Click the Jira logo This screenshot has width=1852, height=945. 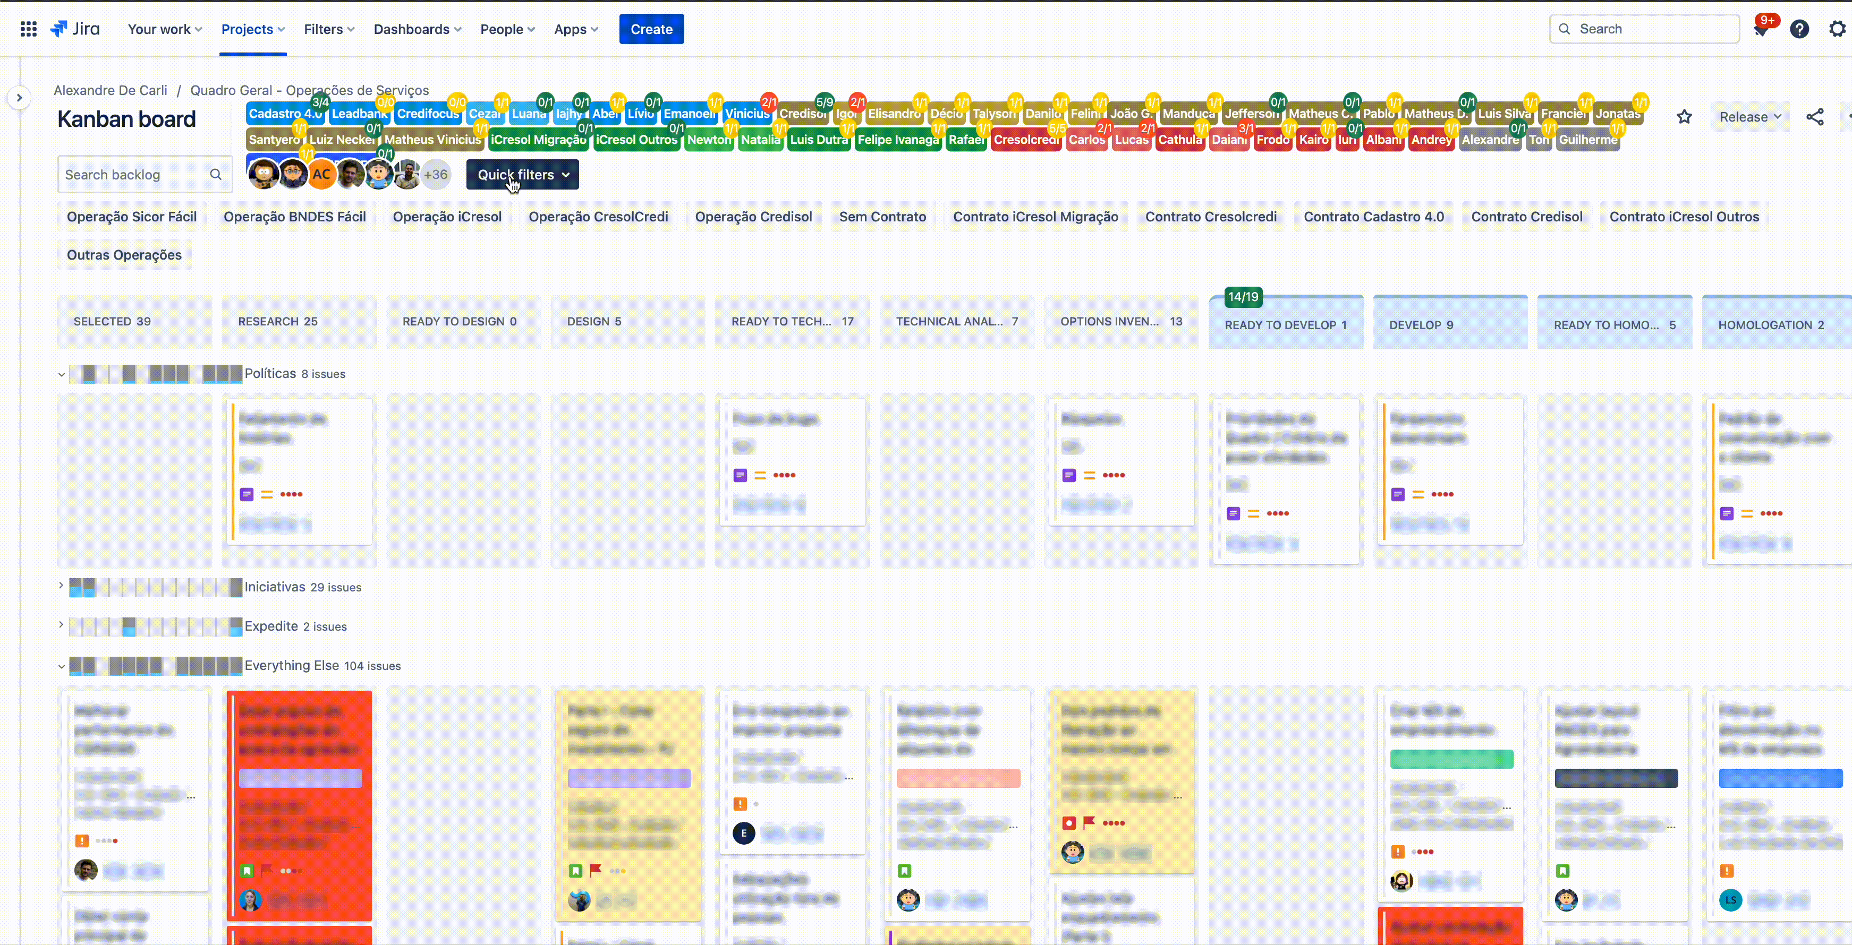[75, 29]
